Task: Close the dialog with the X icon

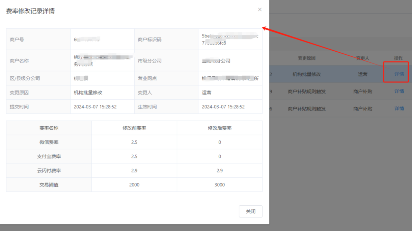Action: pos(259,9)
